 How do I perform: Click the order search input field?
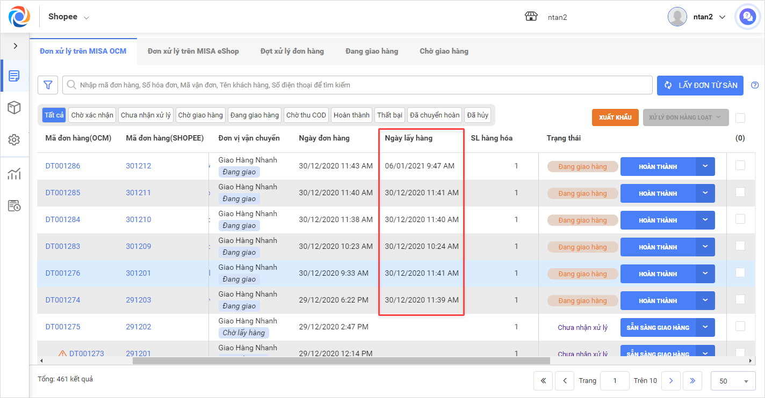[357, 85]
